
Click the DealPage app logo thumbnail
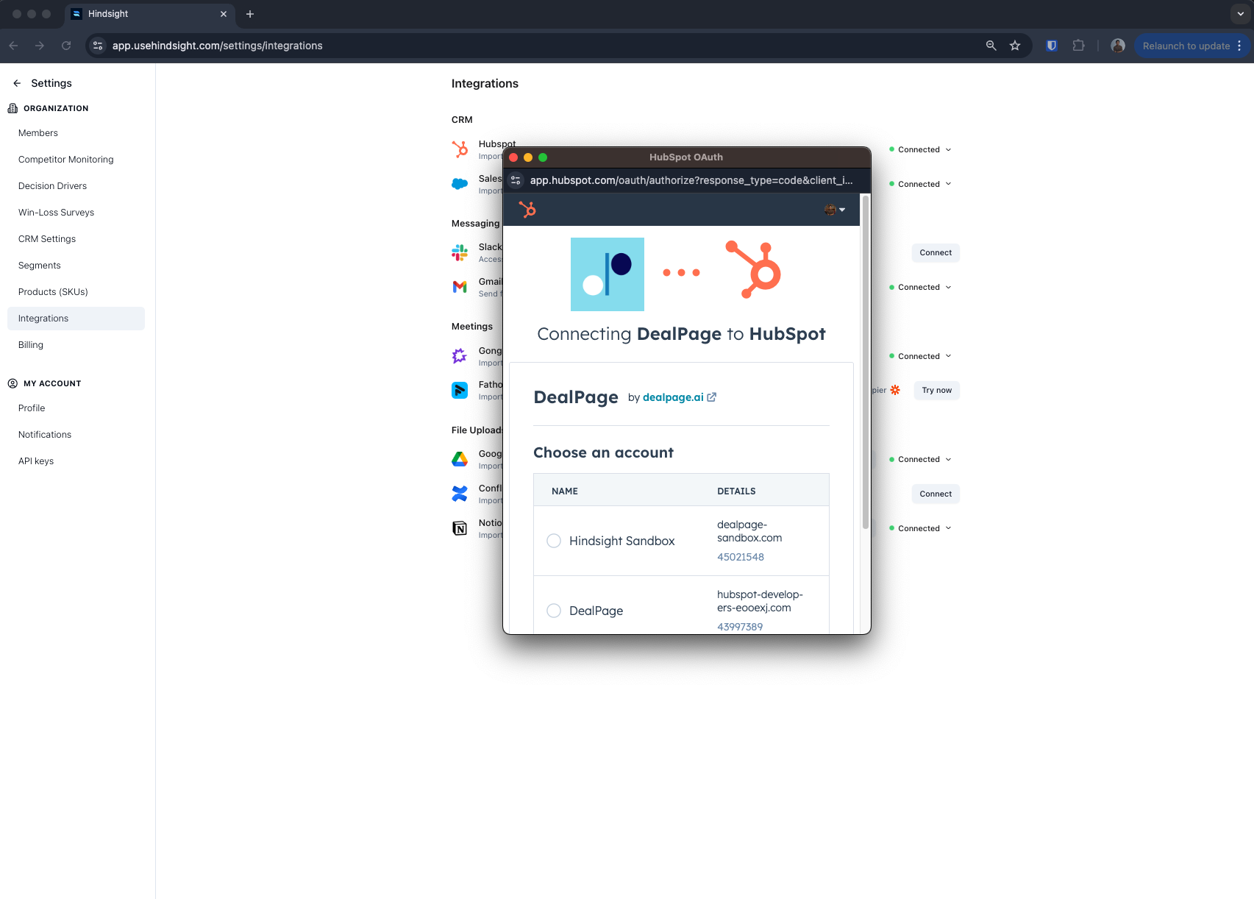[608, 274]
